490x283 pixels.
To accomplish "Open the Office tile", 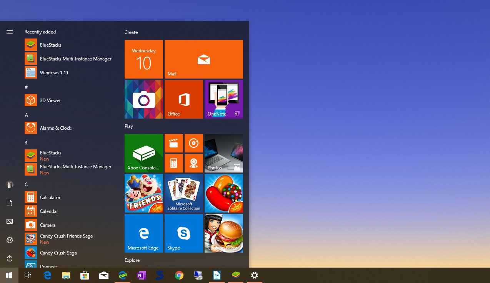I will tap(184, 99).
